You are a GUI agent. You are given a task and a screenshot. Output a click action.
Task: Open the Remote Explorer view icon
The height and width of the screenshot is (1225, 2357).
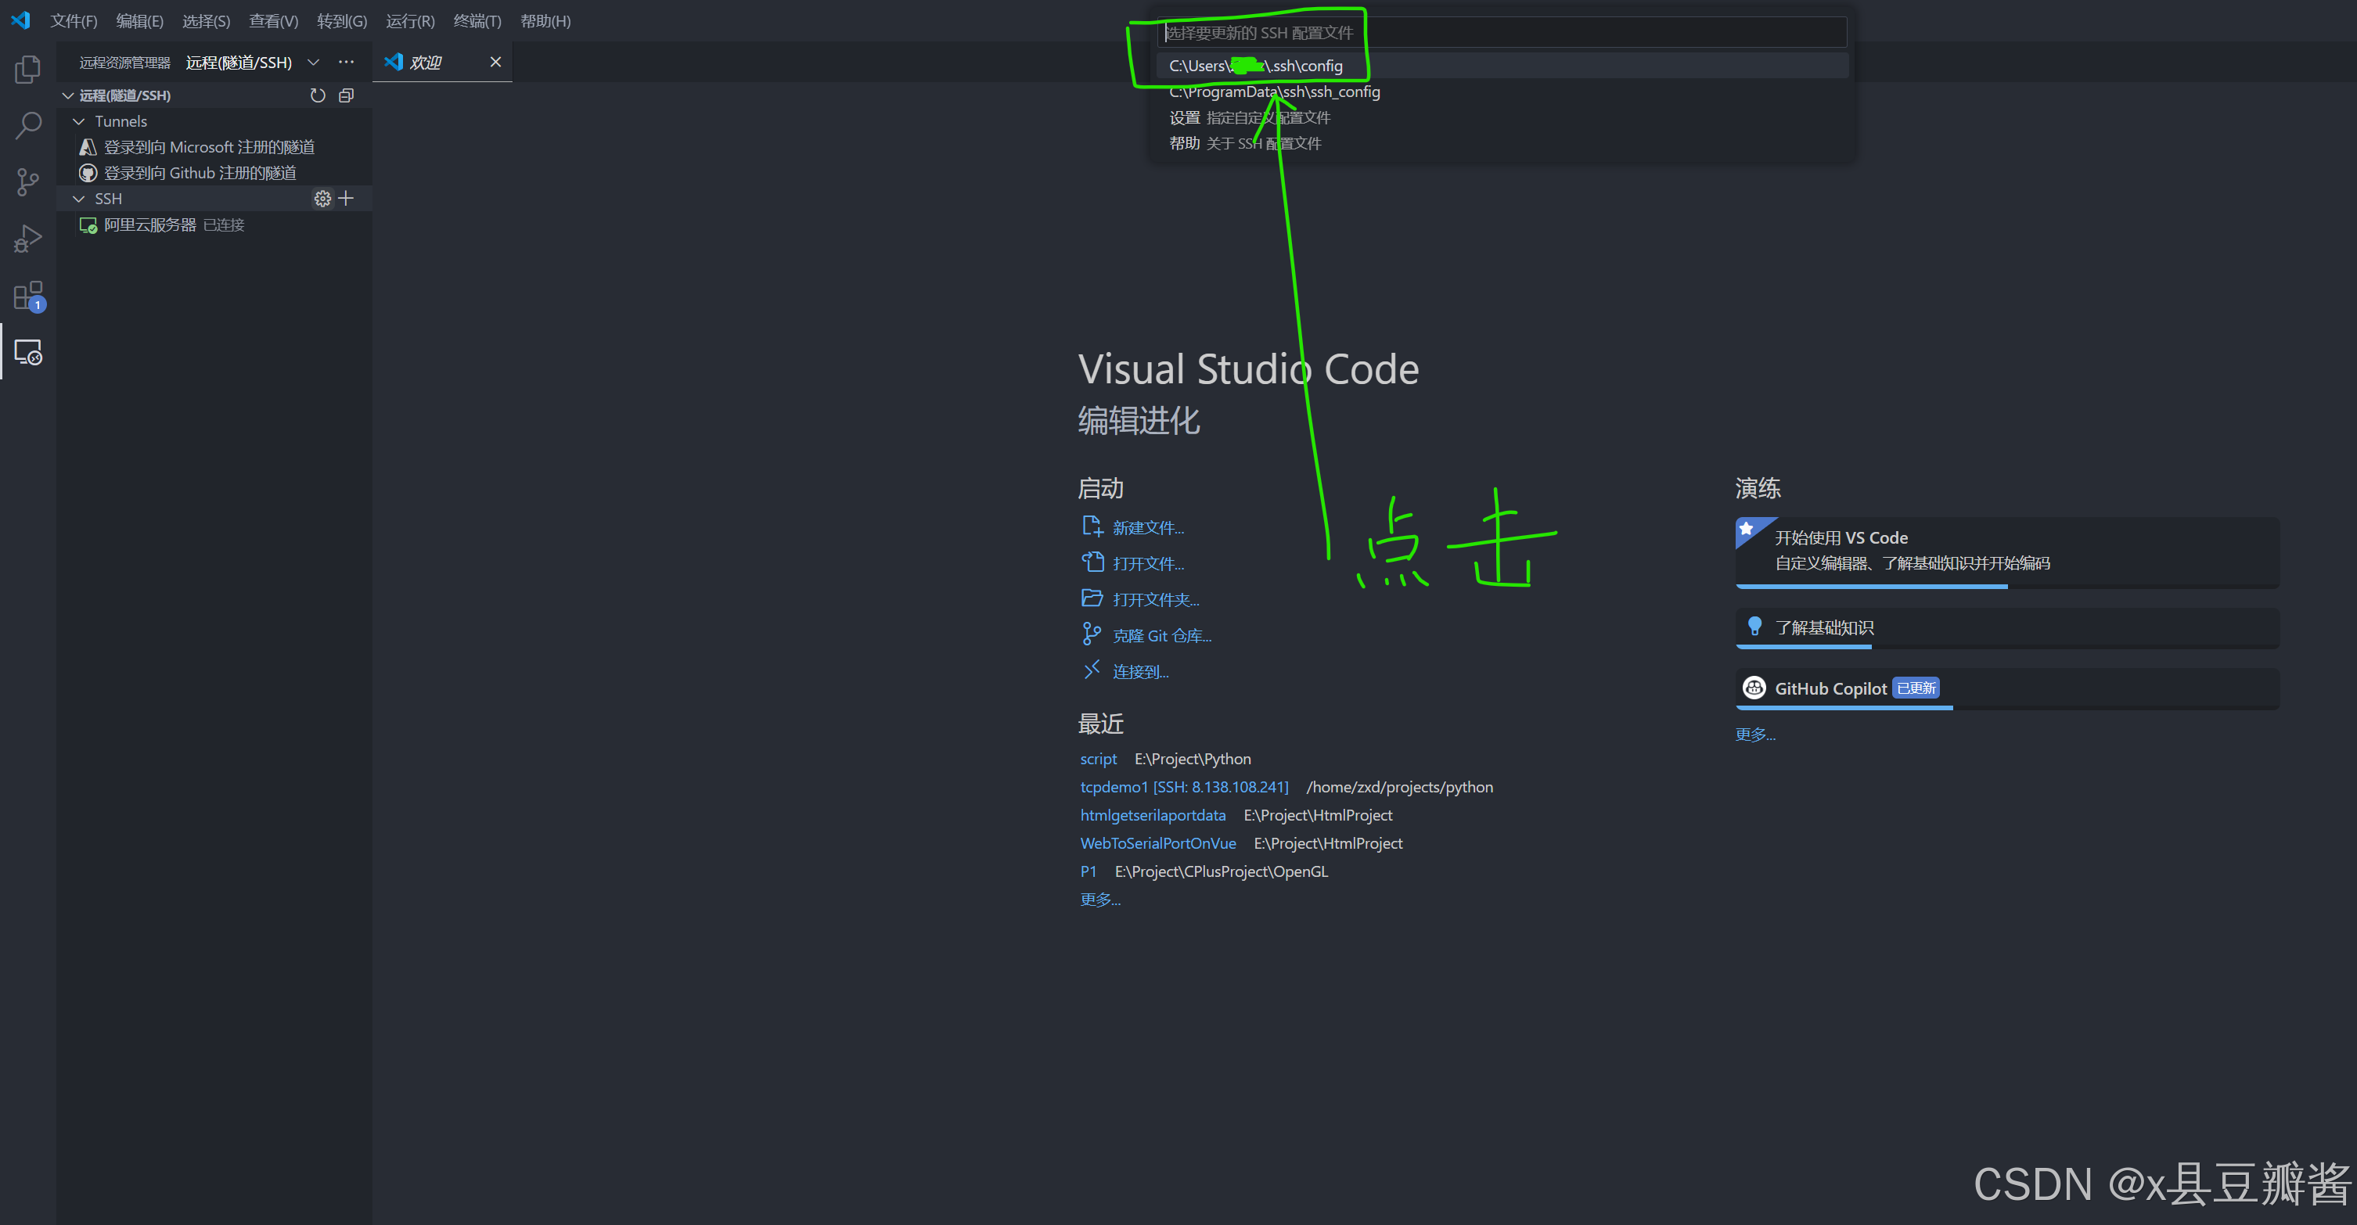28,352
